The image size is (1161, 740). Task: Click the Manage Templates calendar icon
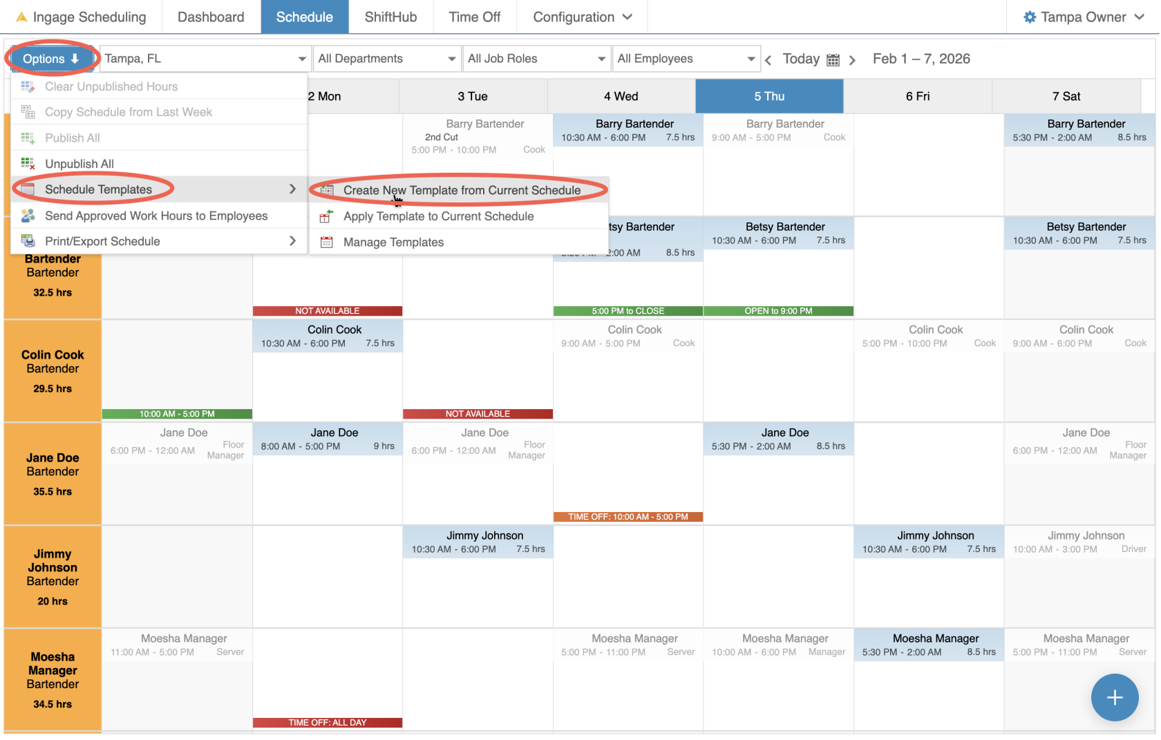[326, 243]
